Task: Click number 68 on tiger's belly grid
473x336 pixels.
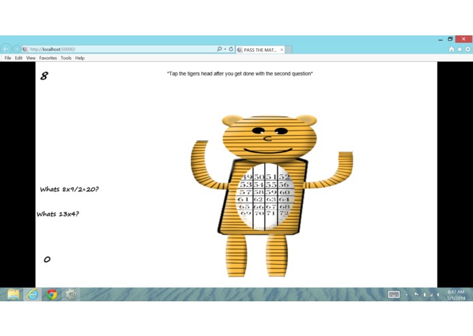Action: [x=284, y=207]
